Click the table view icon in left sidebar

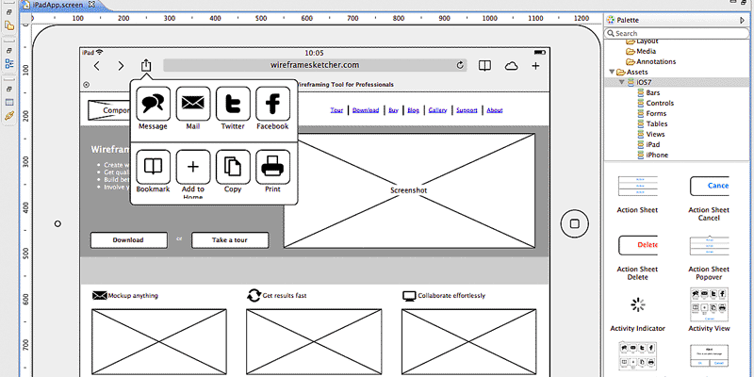(9, 102)
